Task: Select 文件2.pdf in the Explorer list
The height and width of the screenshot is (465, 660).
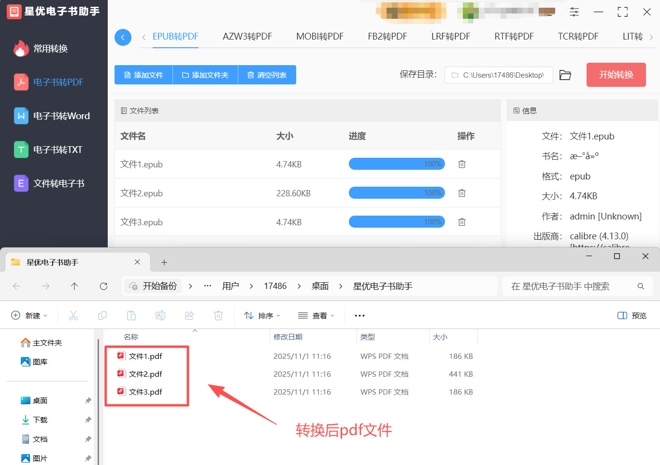Action: click(145, 374)
